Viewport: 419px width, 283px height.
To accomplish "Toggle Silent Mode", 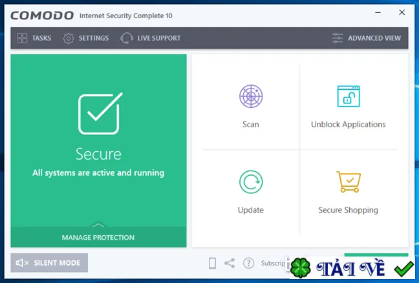I will [x=49, y=263].
